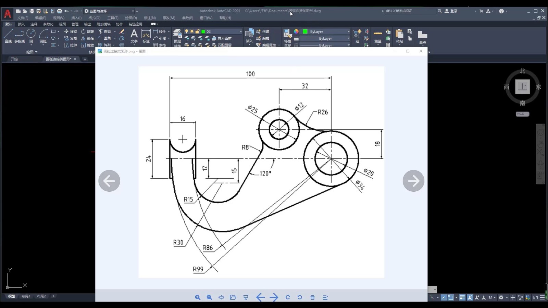Expand the Trim (修剪) dropdown arrow

tap(115, 31)
